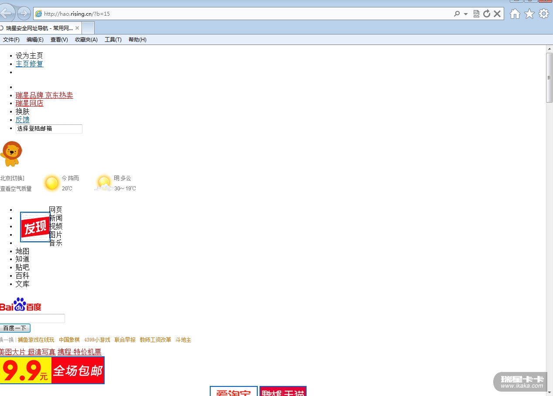Select 百科 search category
553x396 pixels.
pos(23,276)
